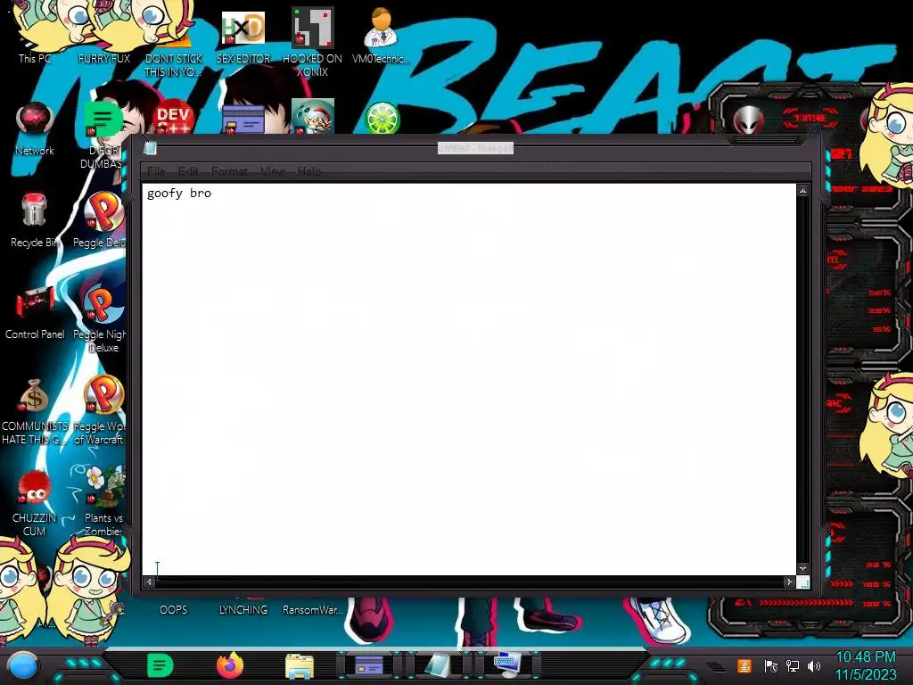Click the alien head icon in the gadget
Viewport: 913px width, 685px height.
tap(748, 121)
